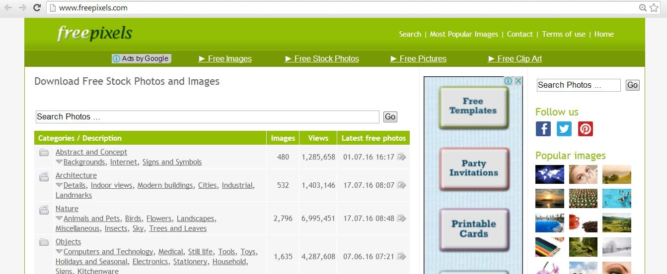Click the folder icon for Abstract and Concept
Viewport: 667px width, 274px height.
pyautogui.click(x=44, y=152)
